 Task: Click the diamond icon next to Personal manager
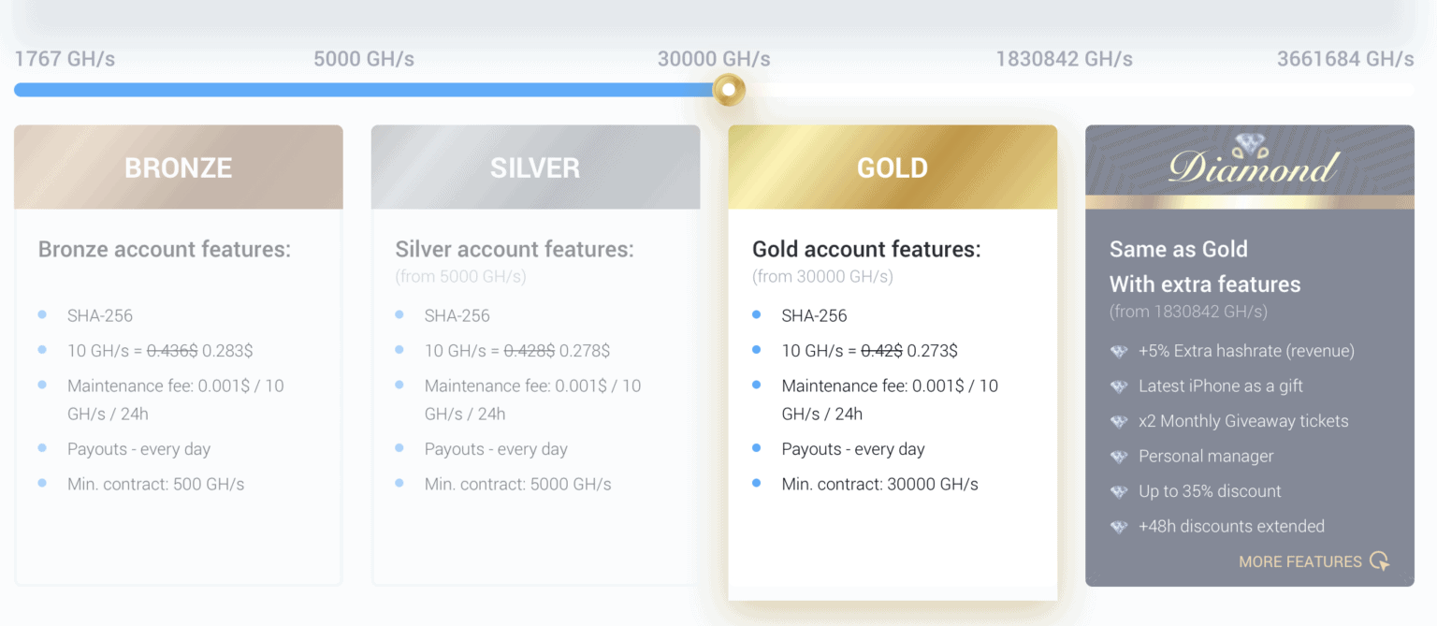(1119, 456)
